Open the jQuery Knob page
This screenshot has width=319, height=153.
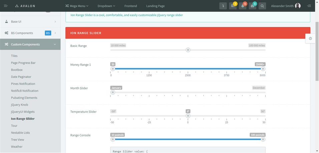tap(20, 105)
